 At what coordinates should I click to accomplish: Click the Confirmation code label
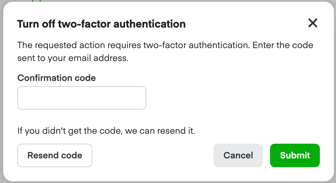coord(57,78)
